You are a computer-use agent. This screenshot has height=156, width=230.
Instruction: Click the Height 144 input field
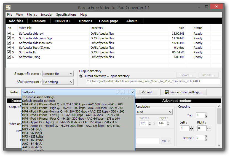click(x=162, y=123)
